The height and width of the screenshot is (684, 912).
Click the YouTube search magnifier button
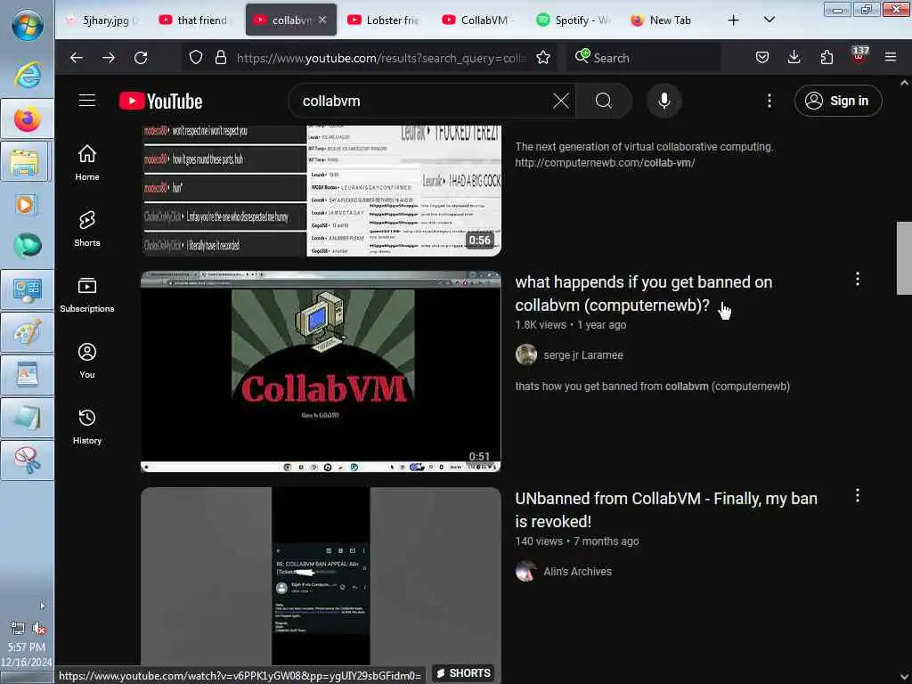pos(604,102)
